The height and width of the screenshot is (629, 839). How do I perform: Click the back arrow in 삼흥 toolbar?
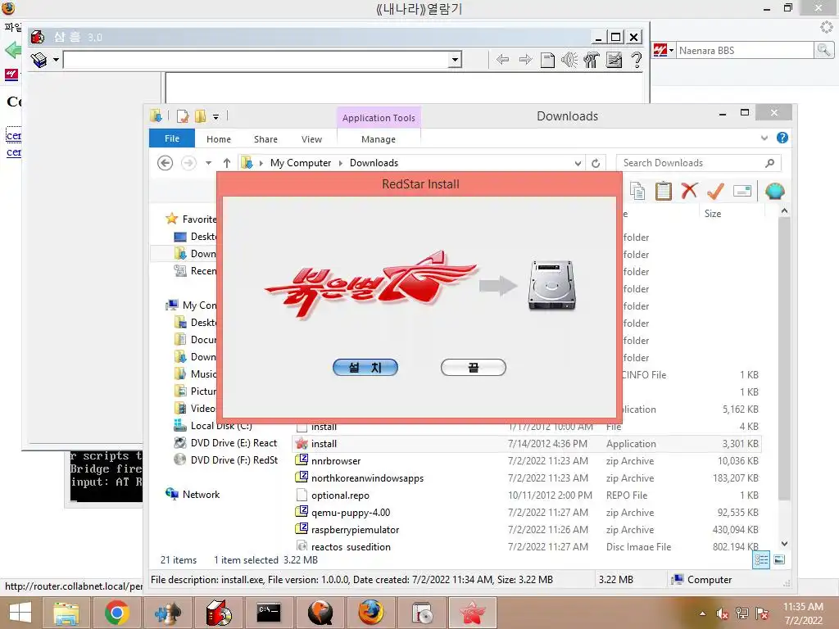[x=502, y=59]
